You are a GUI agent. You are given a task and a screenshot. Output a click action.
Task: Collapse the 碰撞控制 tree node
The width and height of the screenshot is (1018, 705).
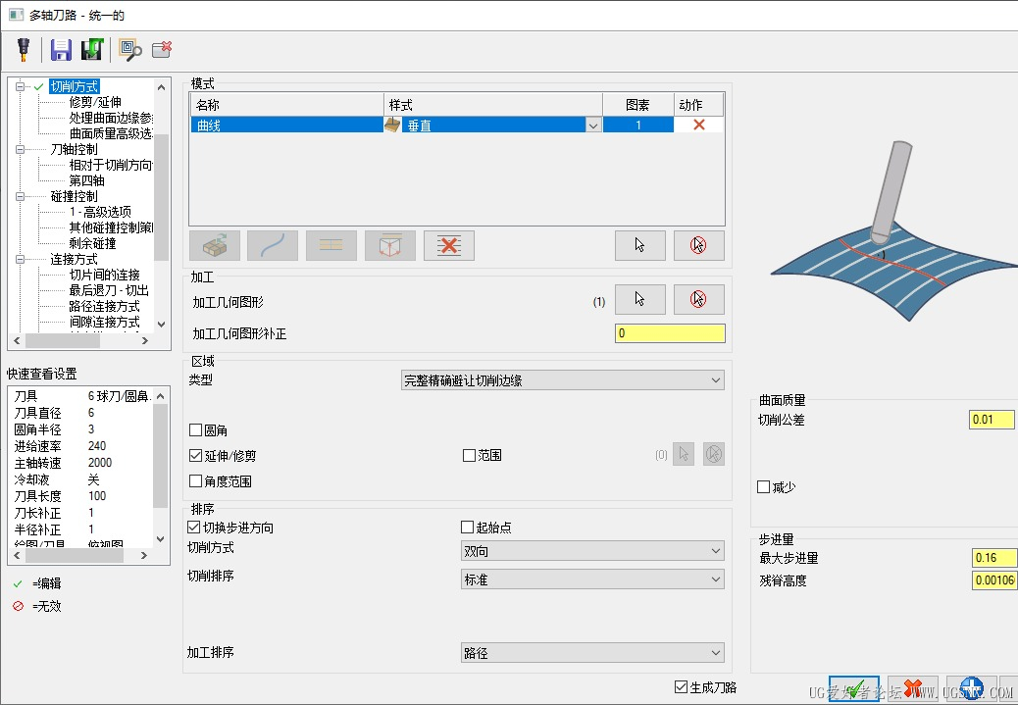20,196
